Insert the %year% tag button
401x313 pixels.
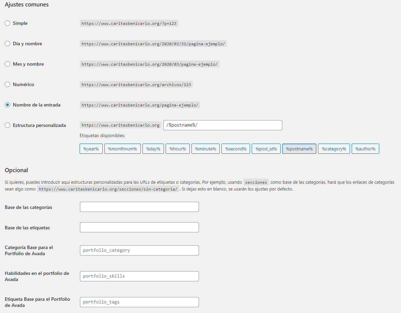(x=91, y=149)
